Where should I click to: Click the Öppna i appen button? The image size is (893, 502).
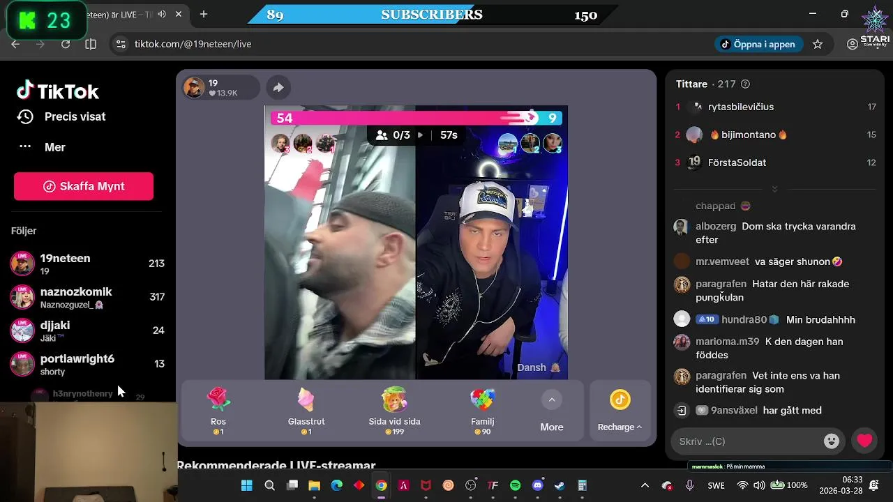click(759, 44)
